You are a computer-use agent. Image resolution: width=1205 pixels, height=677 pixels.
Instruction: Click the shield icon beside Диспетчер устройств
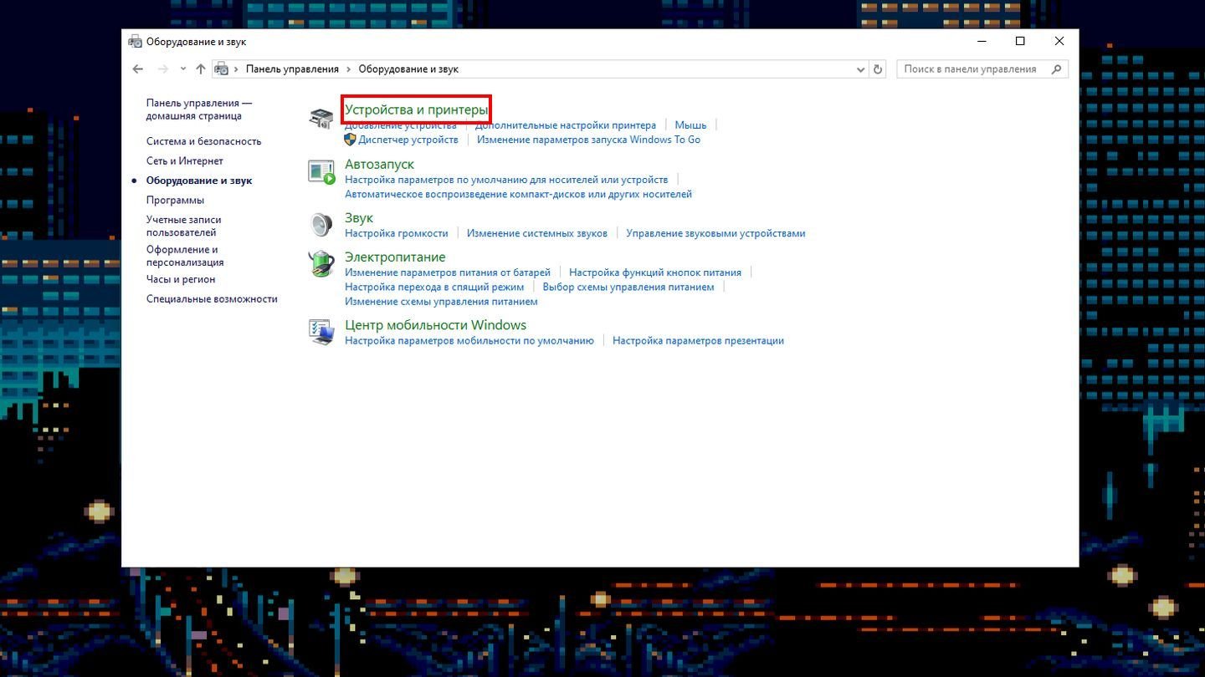351,140
